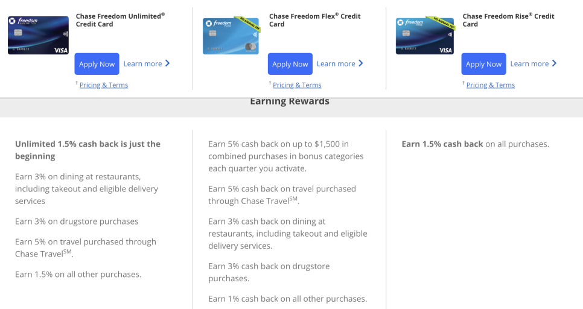The height and width of the screenshot is (309, 583).
Task: View Pricing & Terms for Freedom Rise
Action: [x=491, y=84]
